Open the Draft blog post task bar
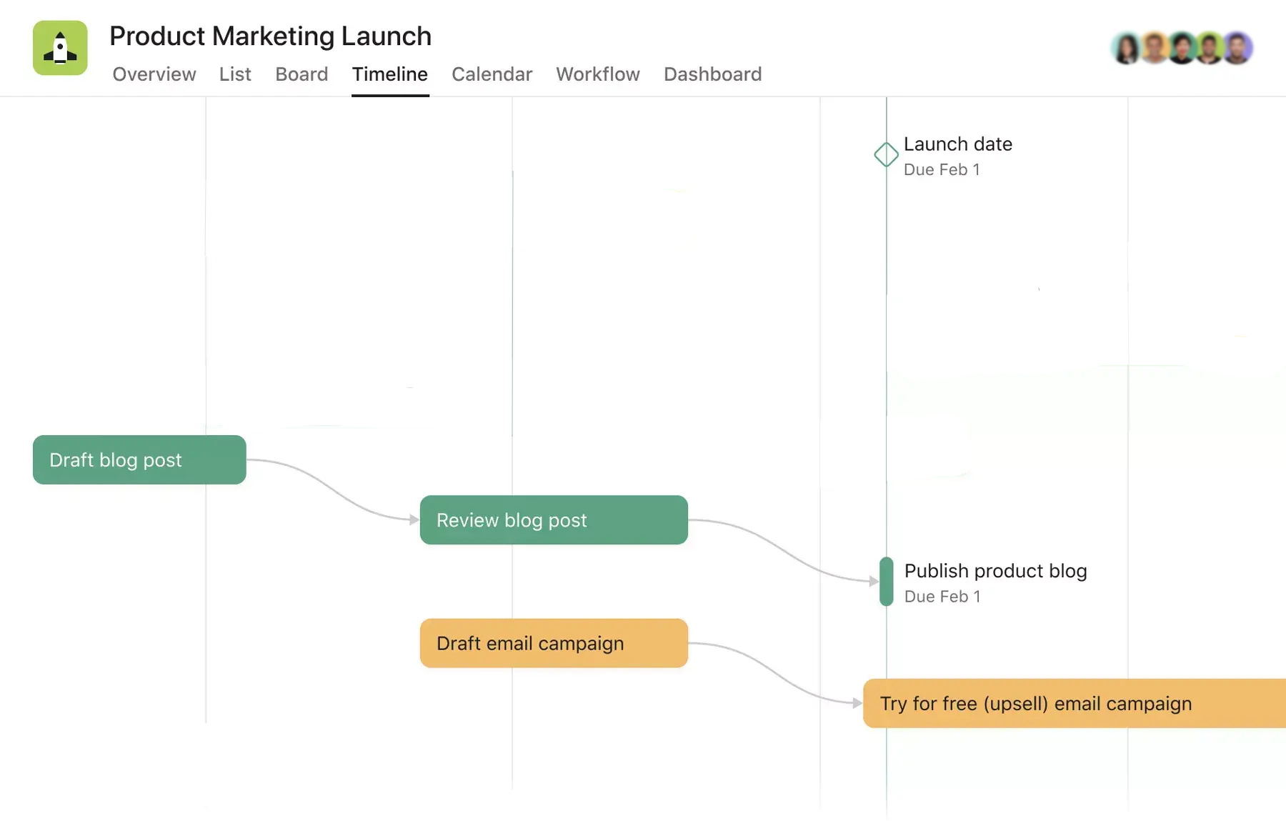 click(x=139, y=460)
